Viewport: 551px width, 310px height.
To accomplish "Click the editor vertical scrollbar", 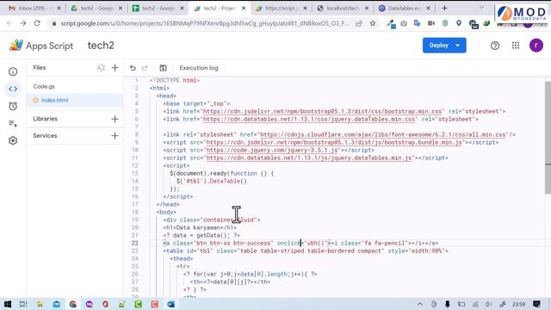I will [x=548, y=137].
